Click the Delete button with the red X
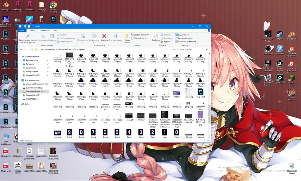The height and width of the screenshot is (181, 301). tap(104, 37)
